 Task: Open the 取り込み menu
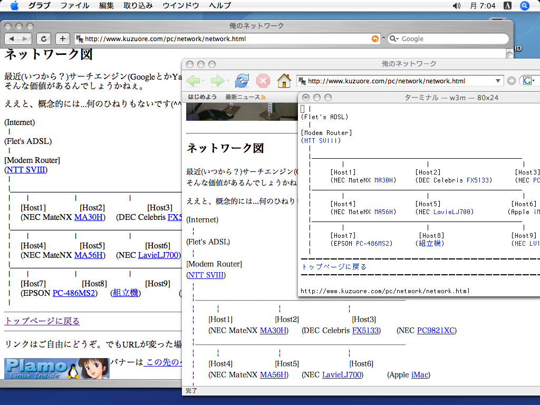click(x=138, y=5)
